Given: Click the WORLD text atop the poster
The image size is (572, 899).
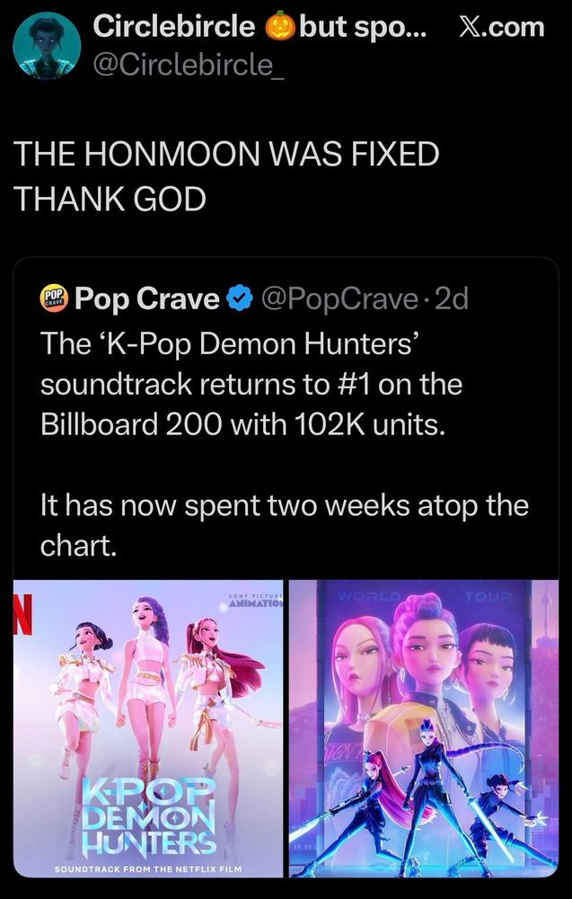Looking at the screenshot, I should [x=369, y=596].
